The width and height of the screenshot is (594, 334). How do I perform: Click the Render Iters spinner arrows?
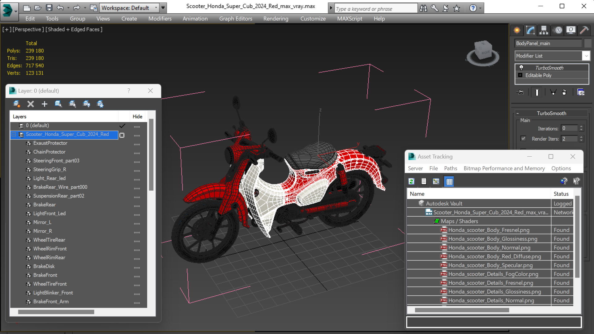pos(581,139)
